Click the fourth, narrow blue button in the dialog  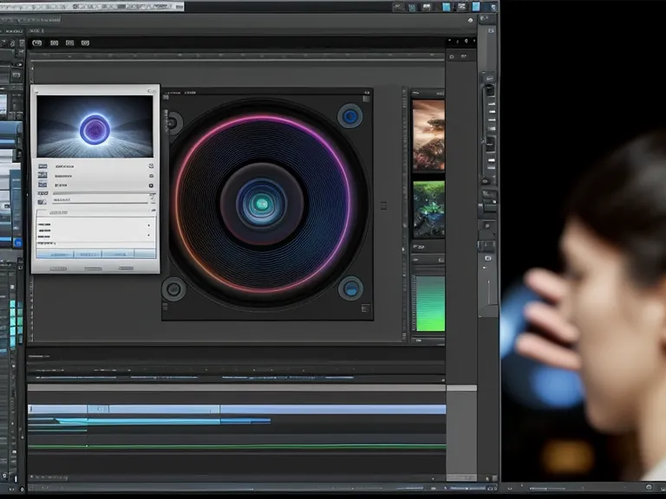145,254
